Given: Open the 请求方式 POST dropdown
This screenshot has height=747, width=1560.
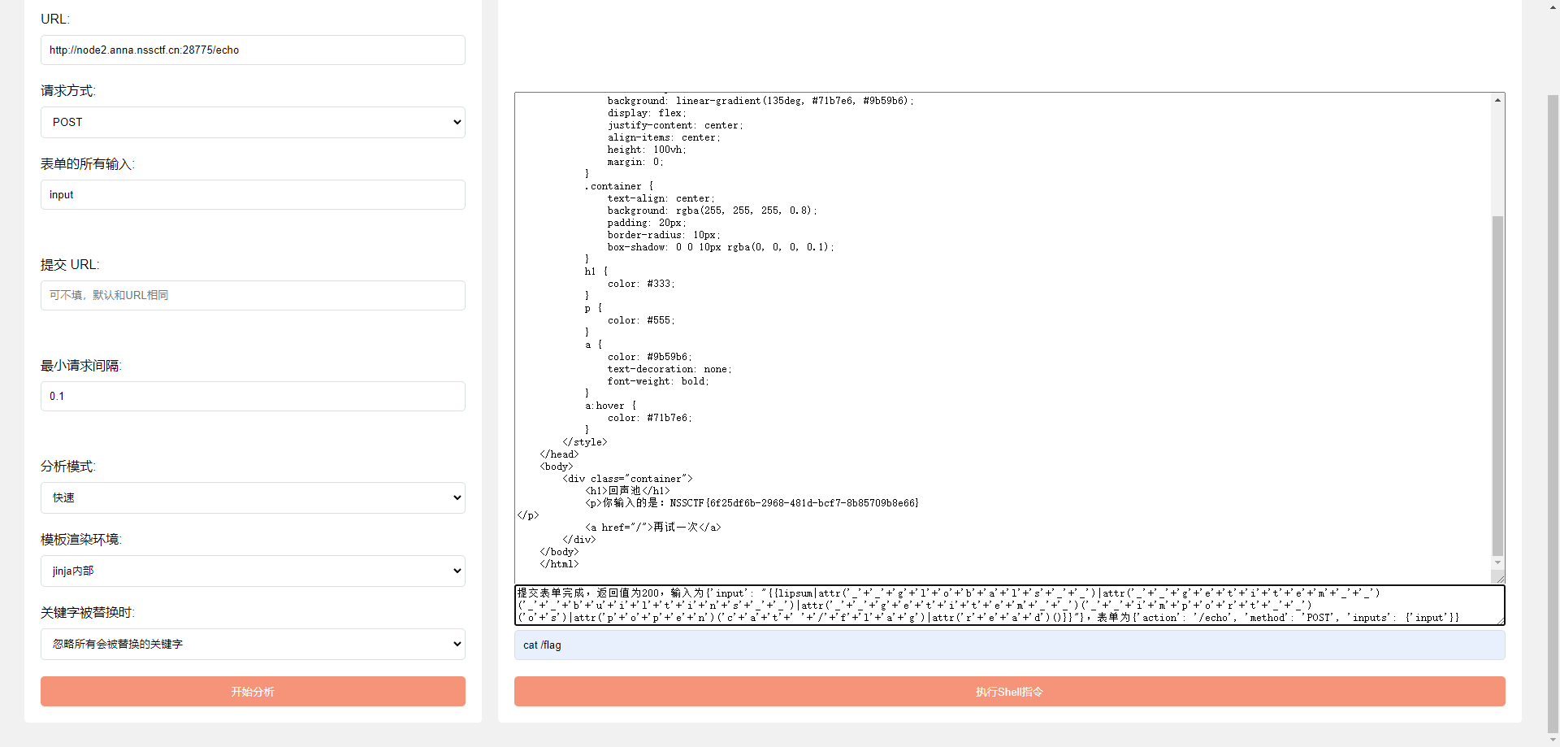Looking at the screenshot, I should tap(253, 123).
